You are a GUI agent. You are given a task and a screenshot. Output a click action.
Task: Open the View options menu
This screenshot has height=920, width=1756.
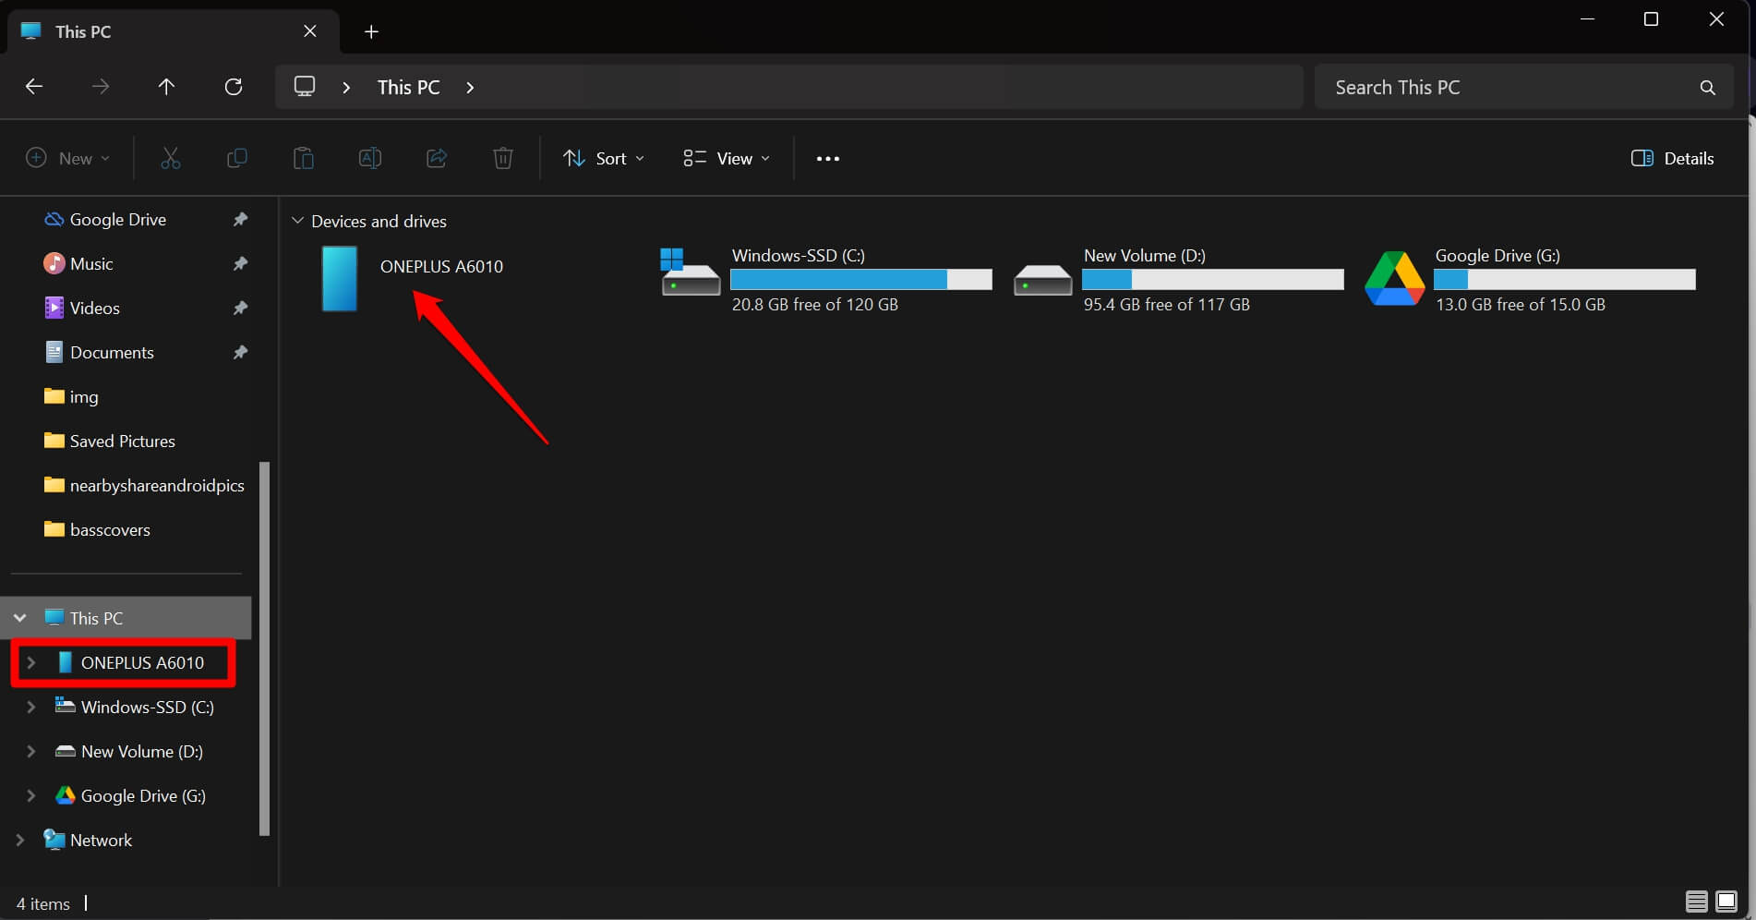[726, 158]
